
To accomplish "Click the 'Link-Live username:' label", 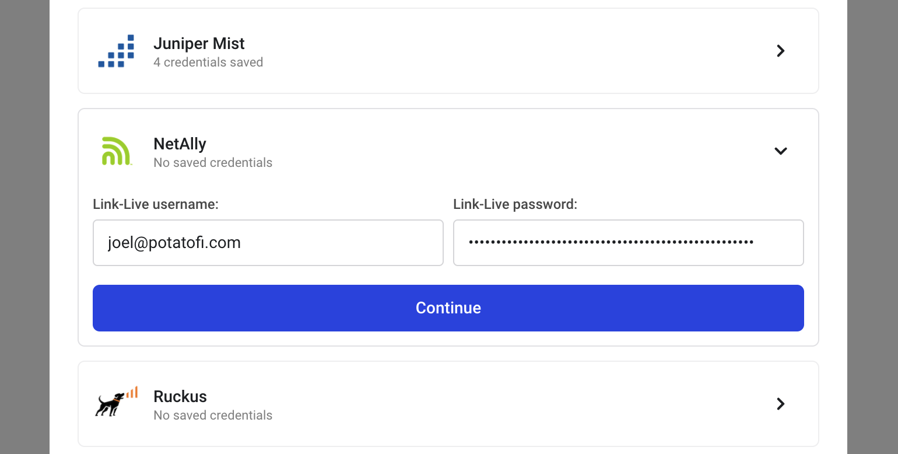I will tap(156, 204).
